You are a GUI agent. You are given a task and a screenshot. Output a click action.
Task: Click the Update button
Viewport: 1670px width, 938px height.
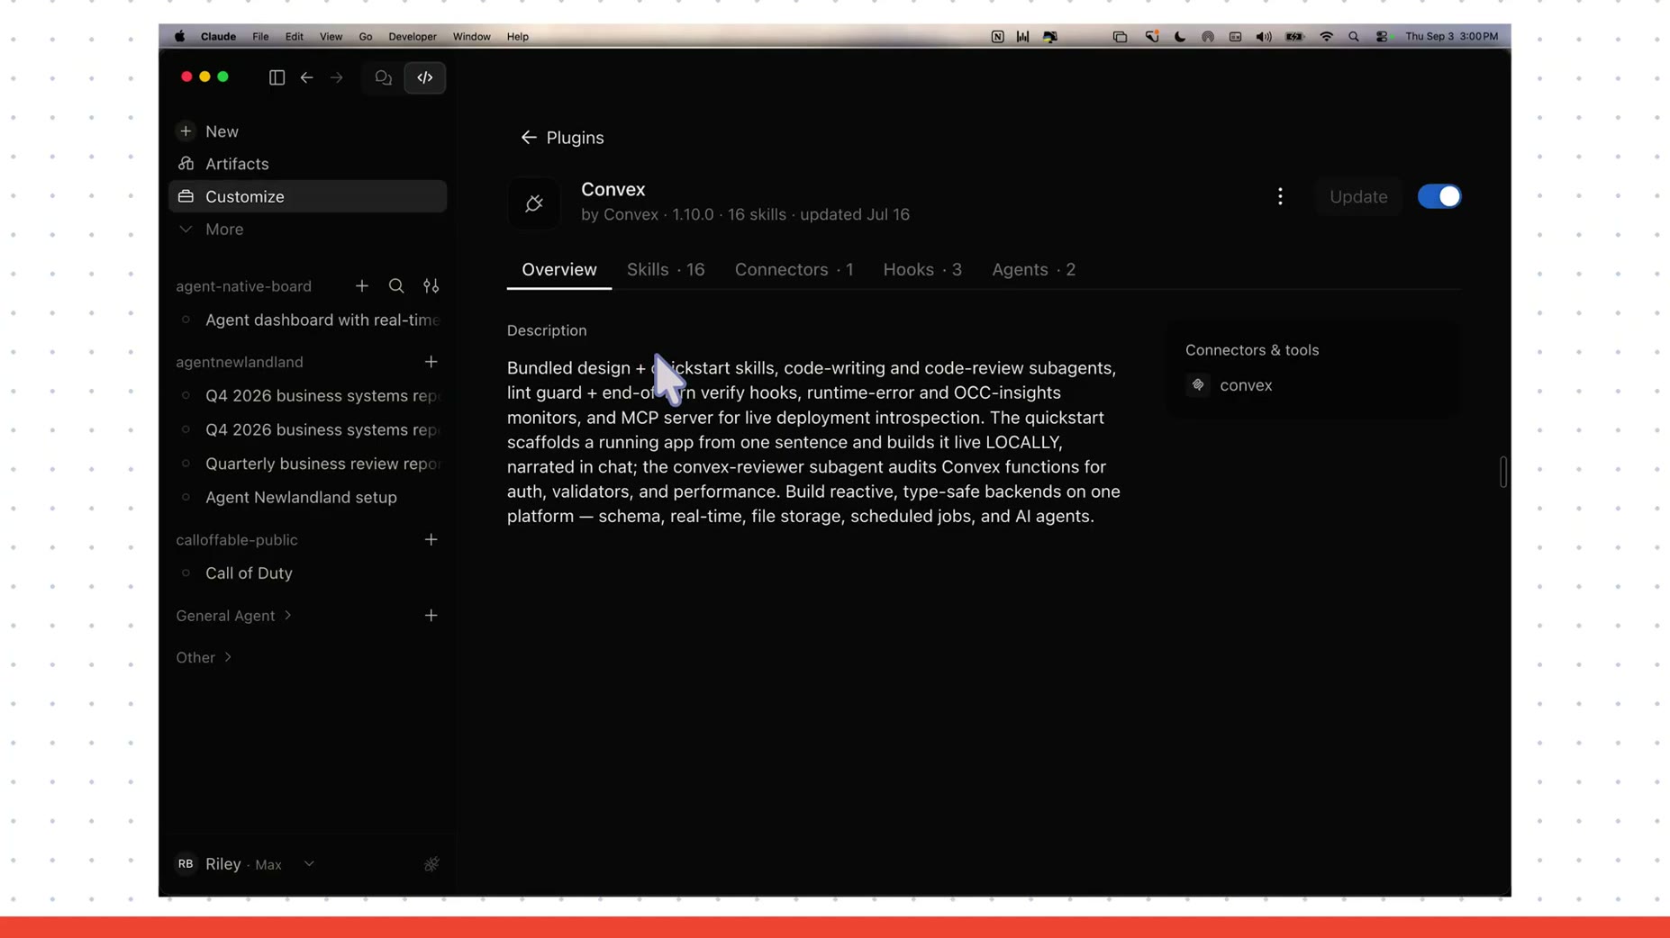(x=1358, y=196)
